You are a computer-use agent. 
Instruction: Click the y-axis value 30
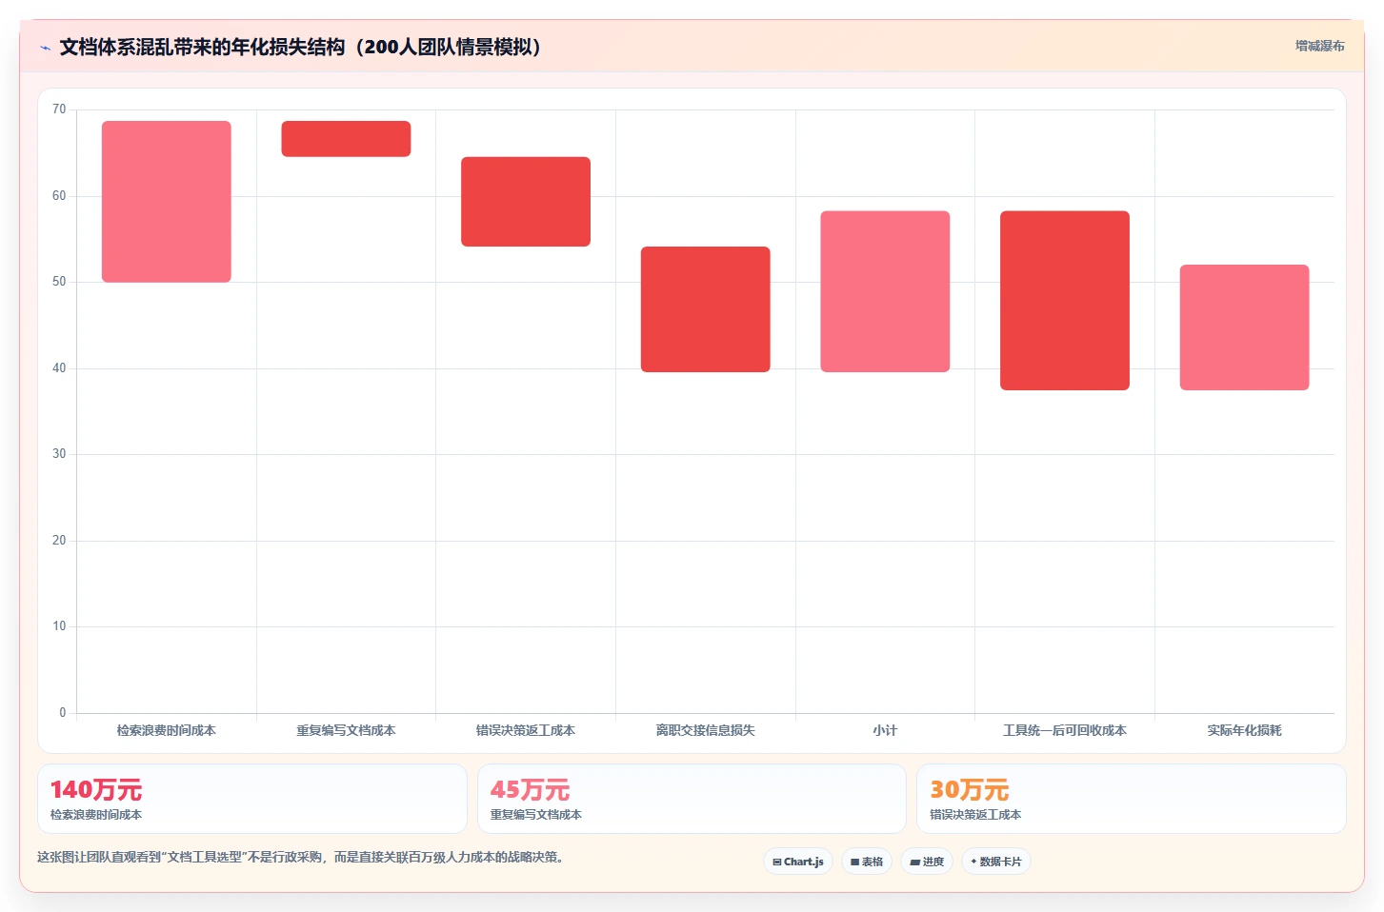coord(59,454)
